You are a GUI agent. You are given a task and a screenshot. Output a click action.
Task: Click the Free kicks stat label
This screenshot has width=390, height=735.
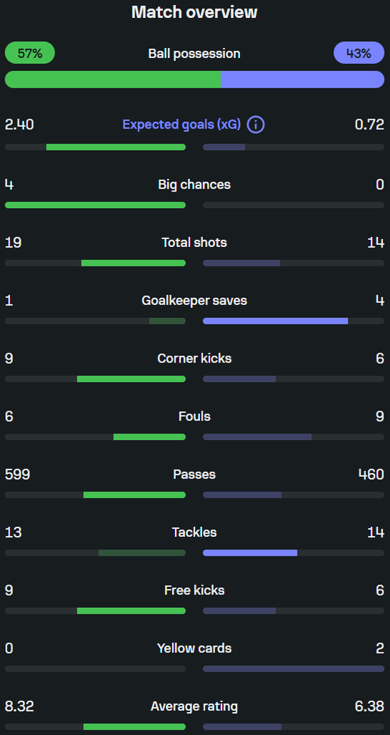194,590
